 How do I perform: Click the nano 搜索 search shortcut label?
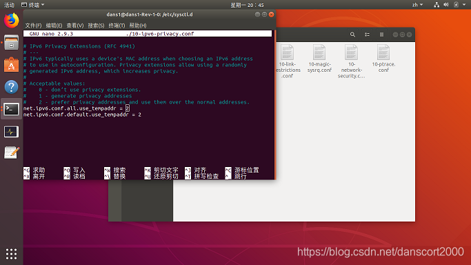119,170
